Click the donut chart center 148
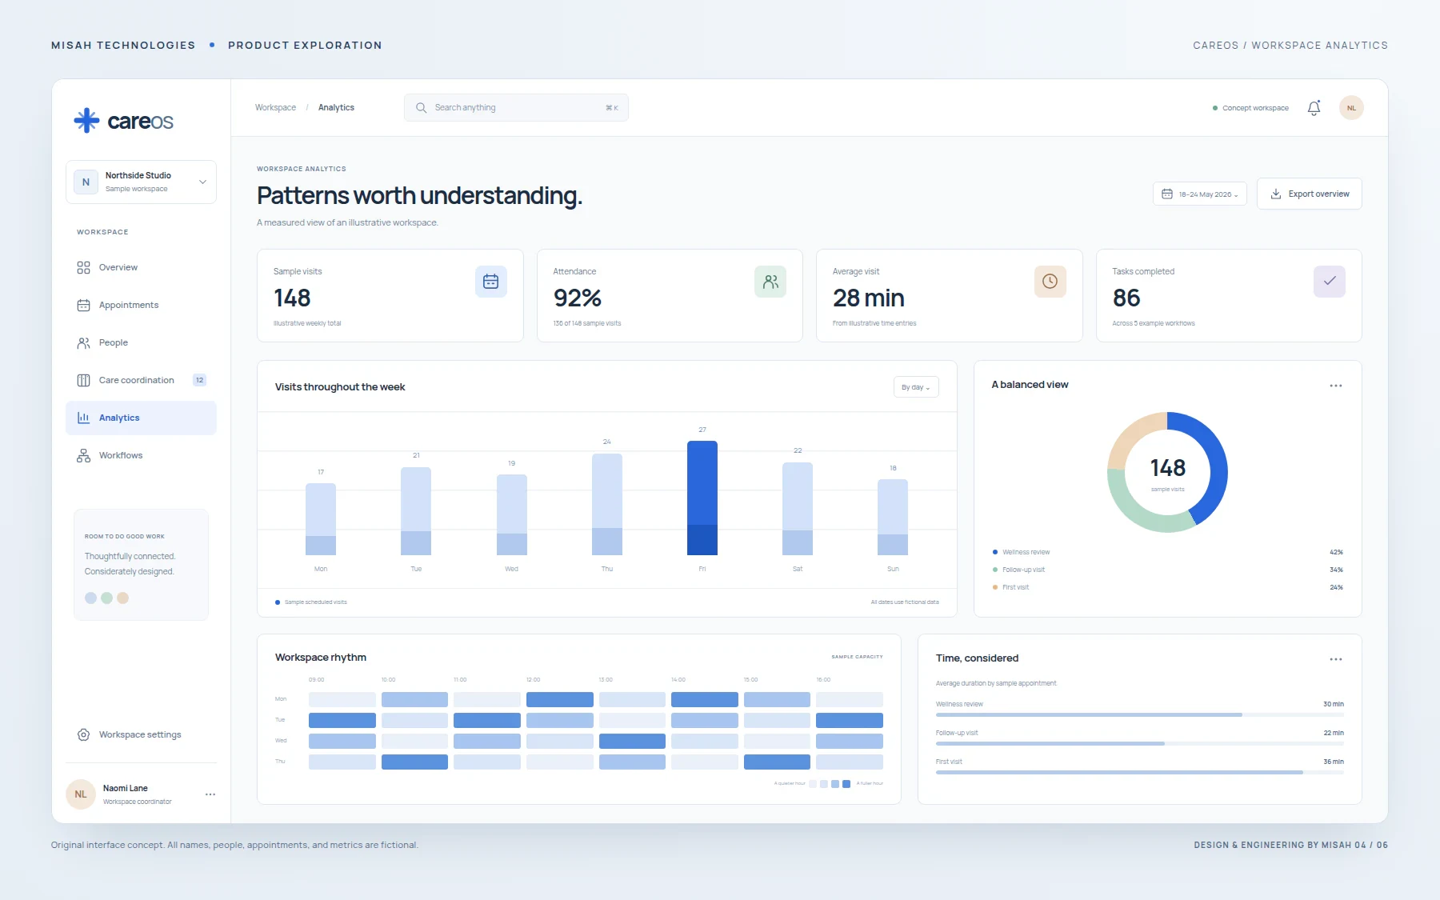1440x900 pixels. click(x=1167, y=468)
